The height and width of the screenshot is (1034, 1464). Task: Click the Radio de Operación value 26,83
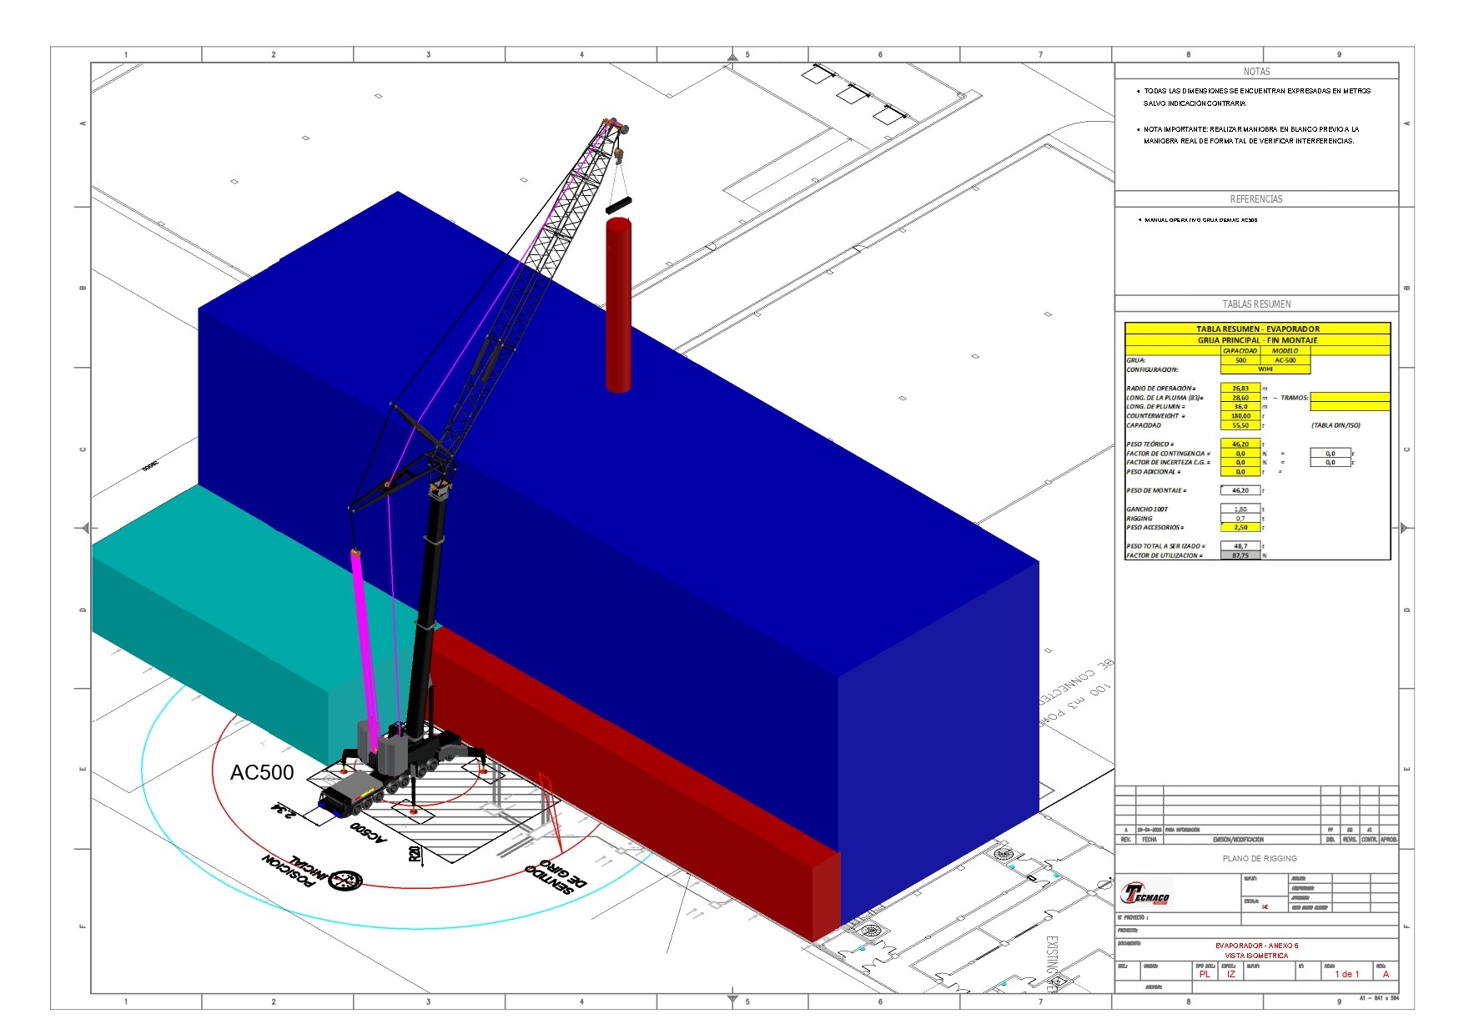(x=1240, y=389)
